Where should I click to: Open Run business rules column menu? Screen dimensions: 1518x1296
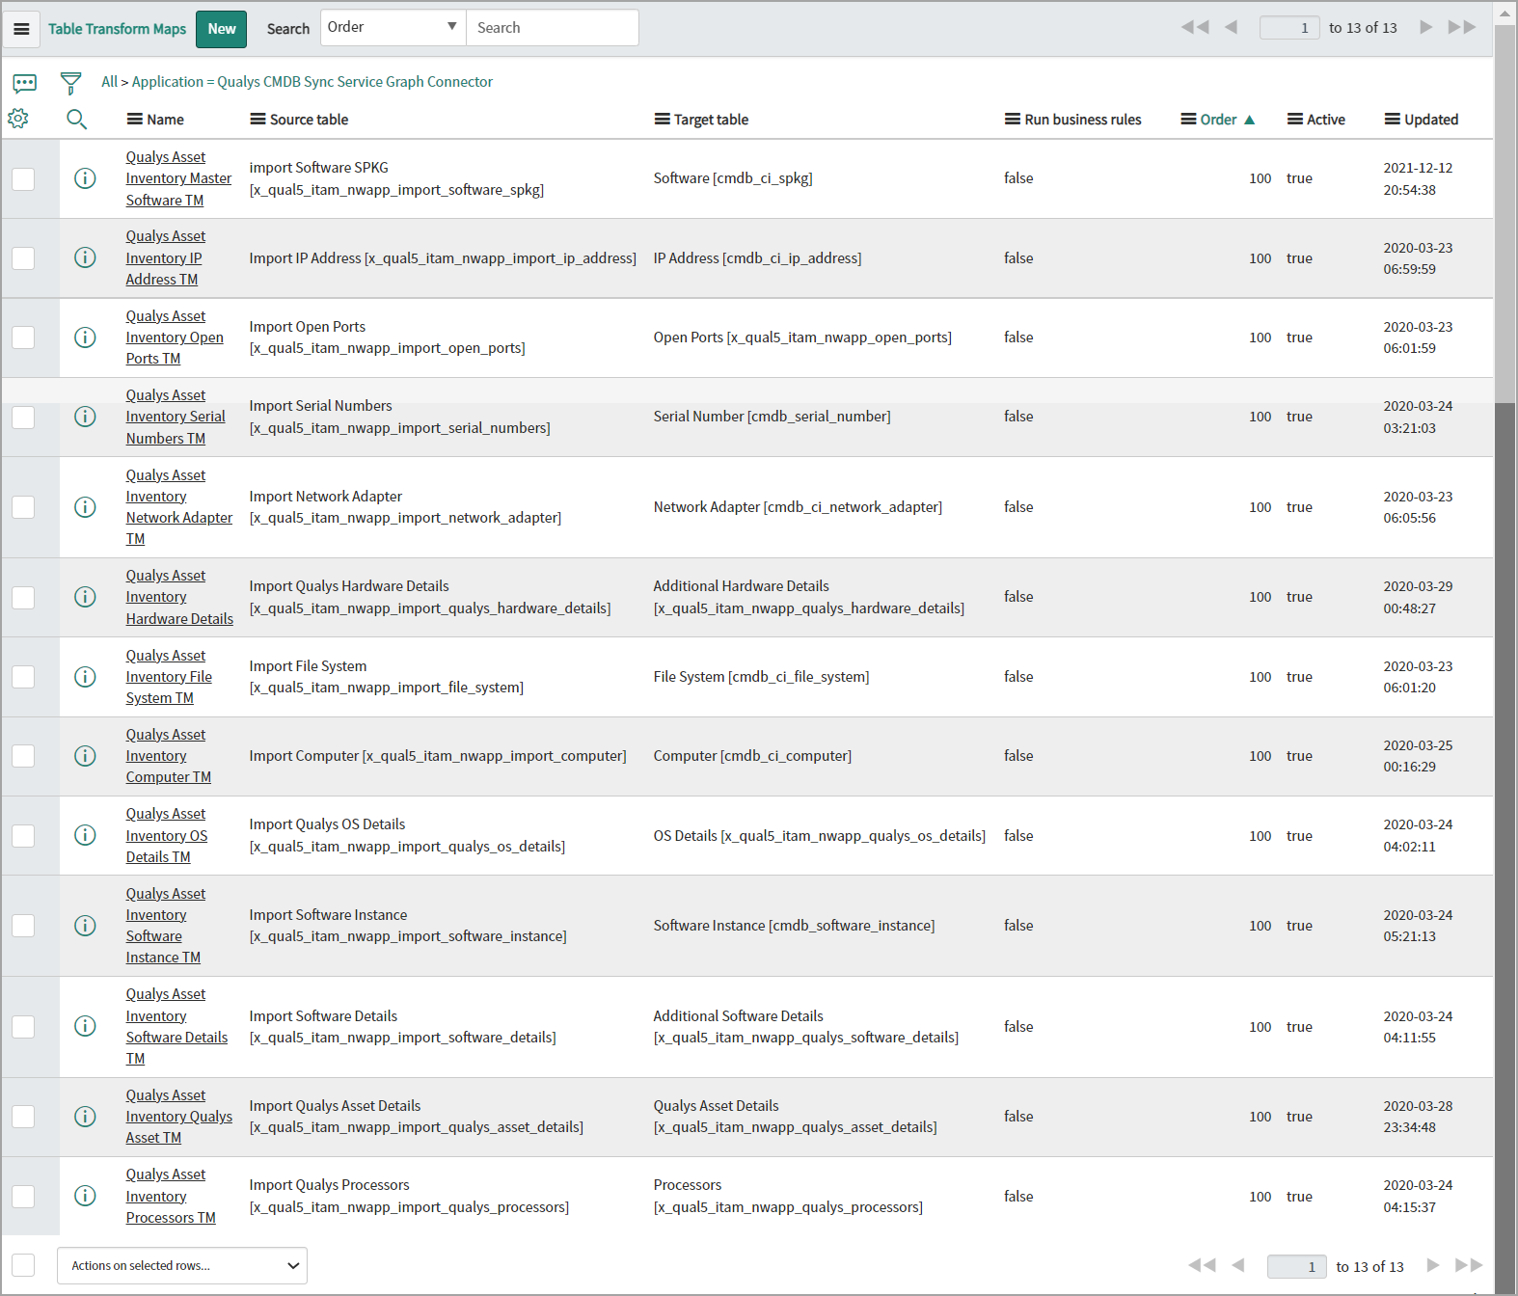(x=1013, y=120)
